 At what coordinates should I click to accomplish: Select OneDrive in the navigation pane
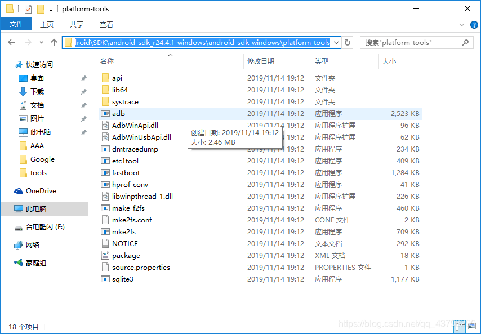35,191
